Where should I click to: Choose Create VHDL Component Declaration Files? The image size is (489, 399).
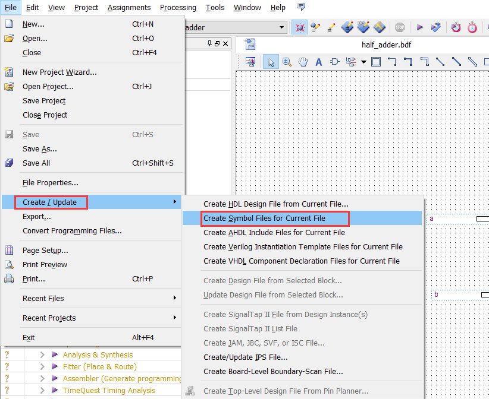(x=302, y=261)
